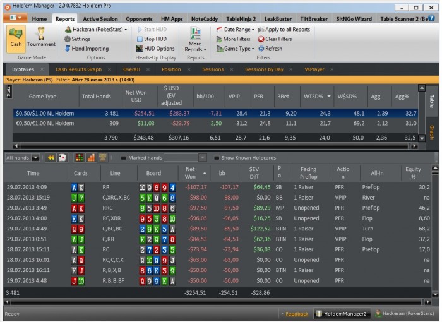Select Cash game mode icon
This screenshot has width=442, height=322.
pyautogui.click(x=16, y=39)
